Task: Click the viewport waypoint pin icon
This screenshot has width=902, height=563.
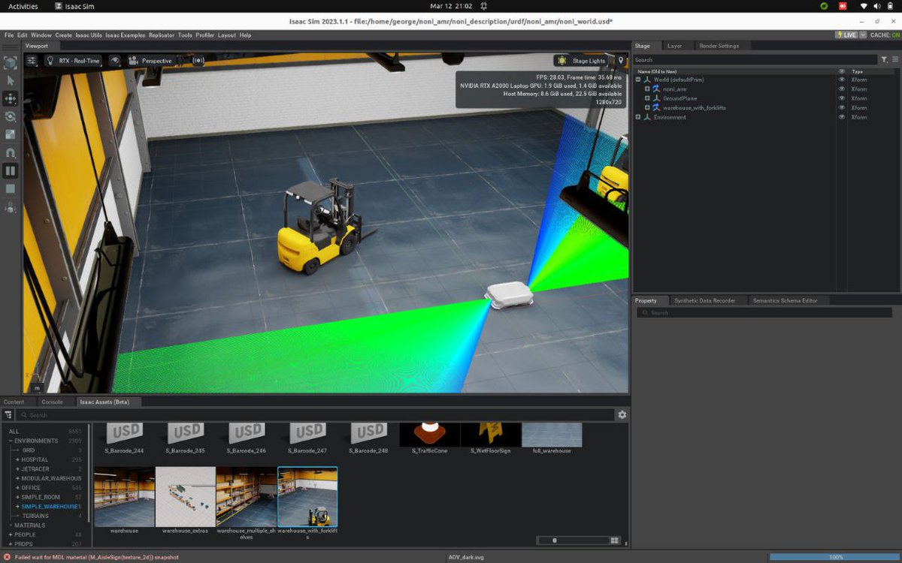Action: [x=621, y=61]
